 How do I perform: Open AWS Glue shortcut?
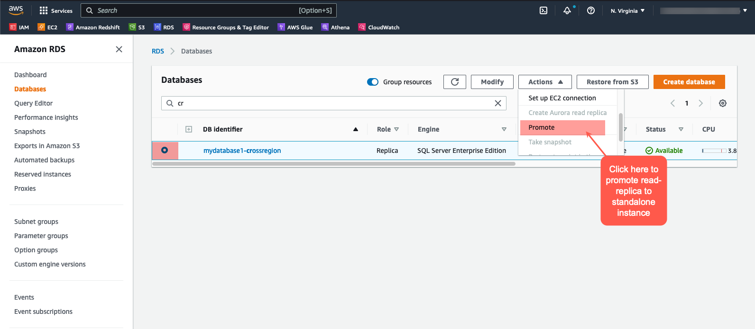click(x=295, y=27)
